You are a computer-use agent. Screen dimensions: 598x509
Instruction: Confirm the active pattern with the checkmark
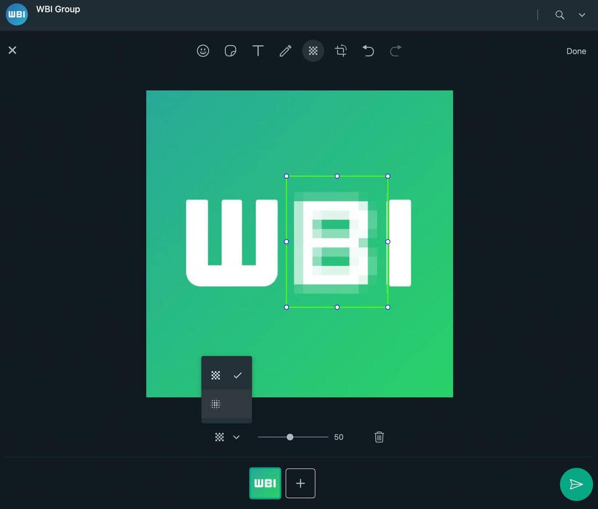click(238, 375)
